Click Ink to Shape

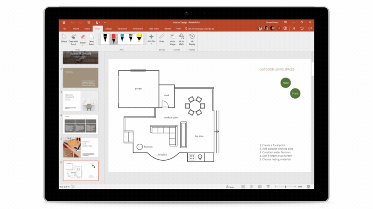pos(172,39)
